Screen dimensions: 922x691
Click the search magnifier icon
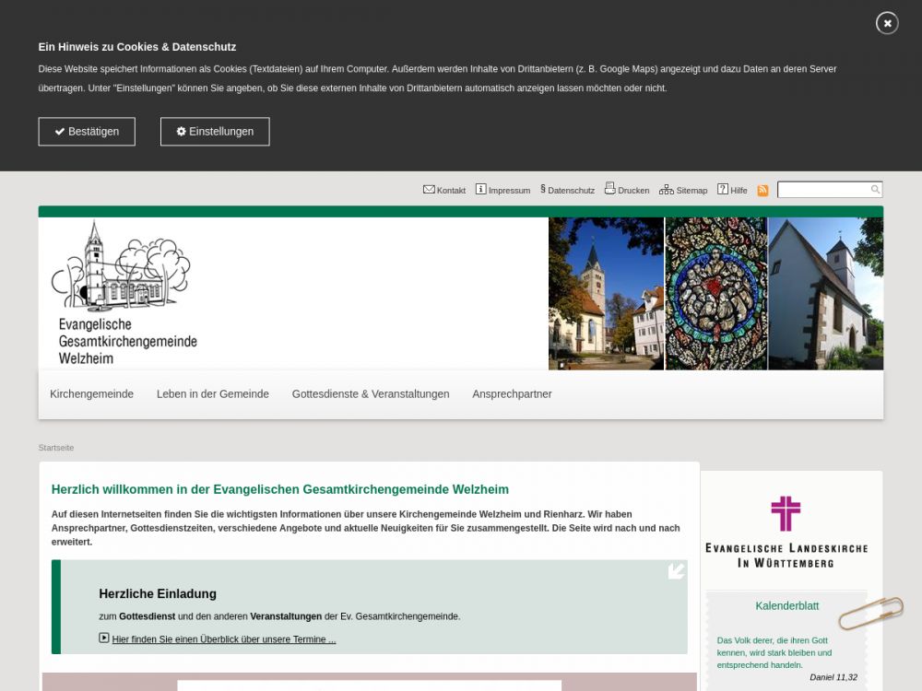pyautogui.click(x=875, y=190)
